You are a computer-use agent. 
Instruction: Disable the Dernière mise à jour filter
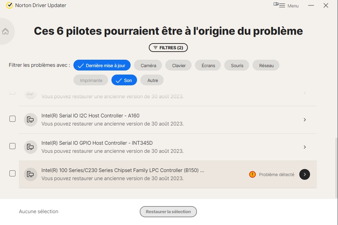tap(102, 65)
